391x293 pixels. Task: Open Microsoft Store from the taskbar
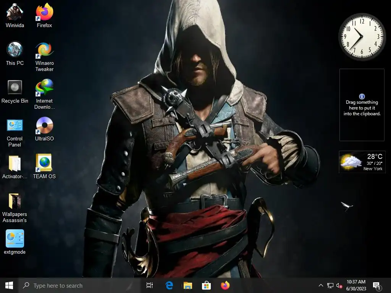coord(206,285)
